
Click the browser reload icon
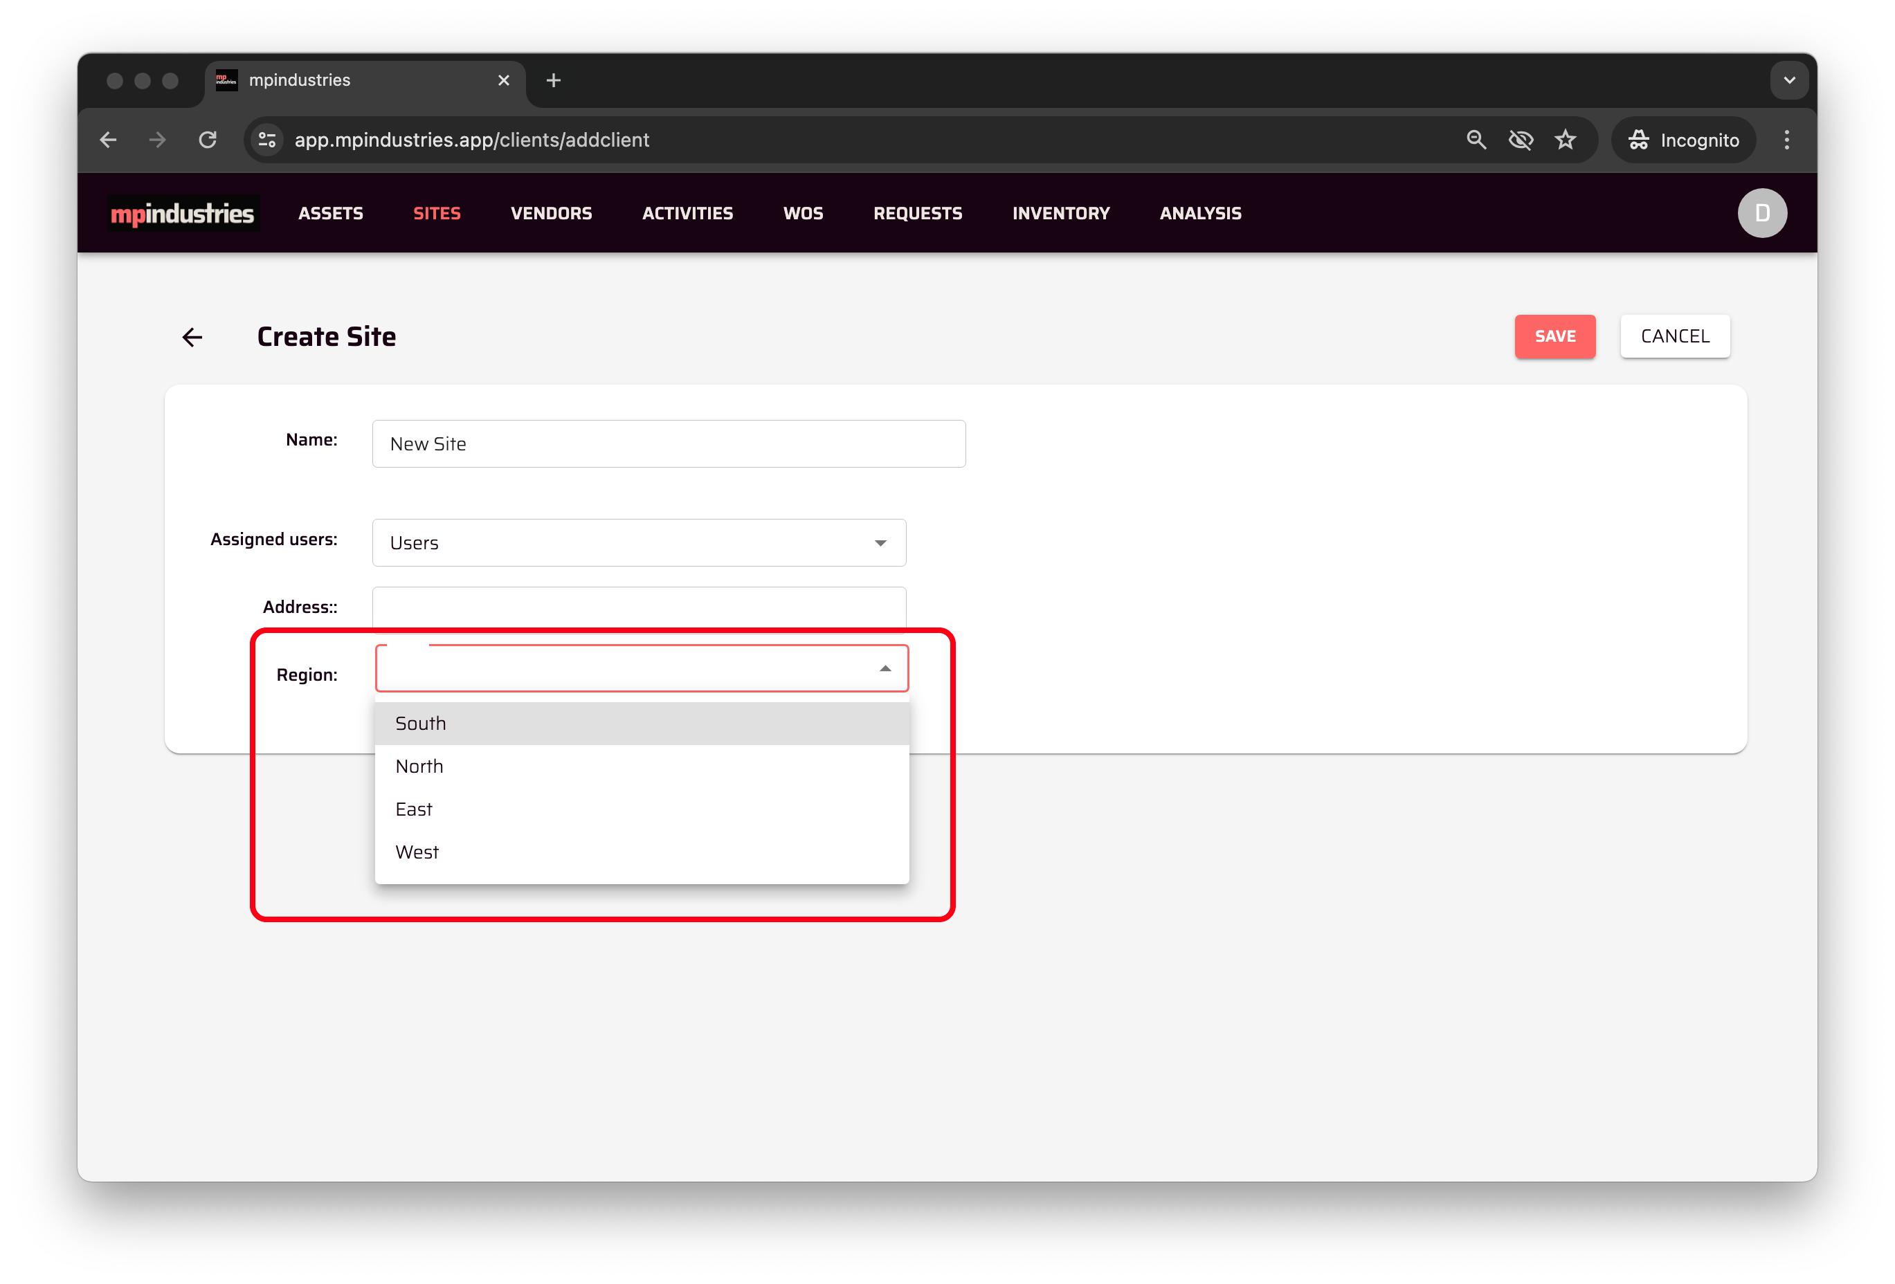tap(208, 140)
